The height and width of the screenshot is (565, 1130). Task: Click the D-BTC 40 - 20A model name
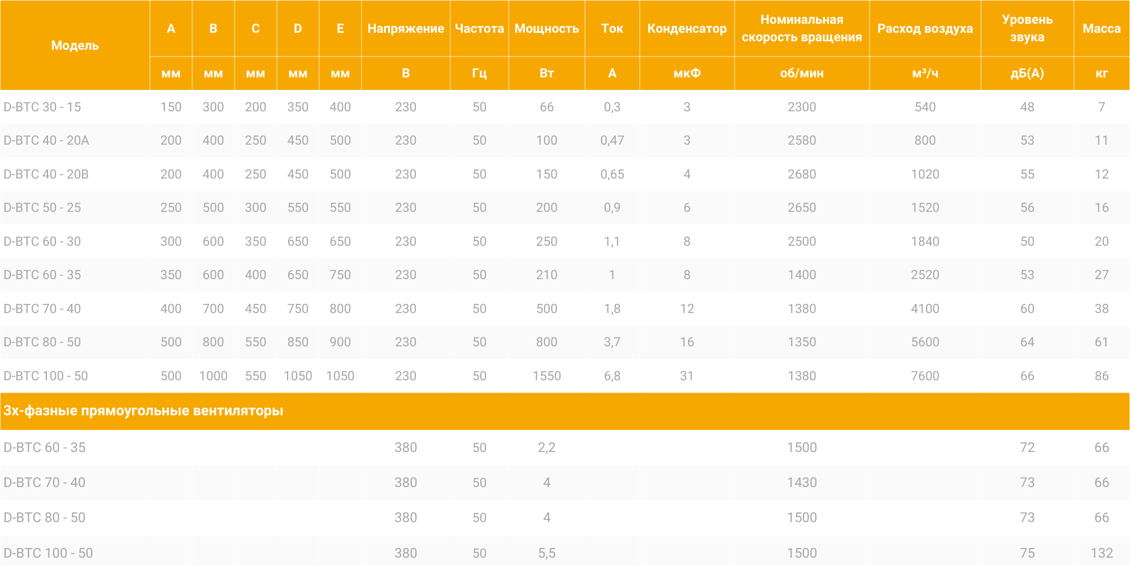point(46,140)
